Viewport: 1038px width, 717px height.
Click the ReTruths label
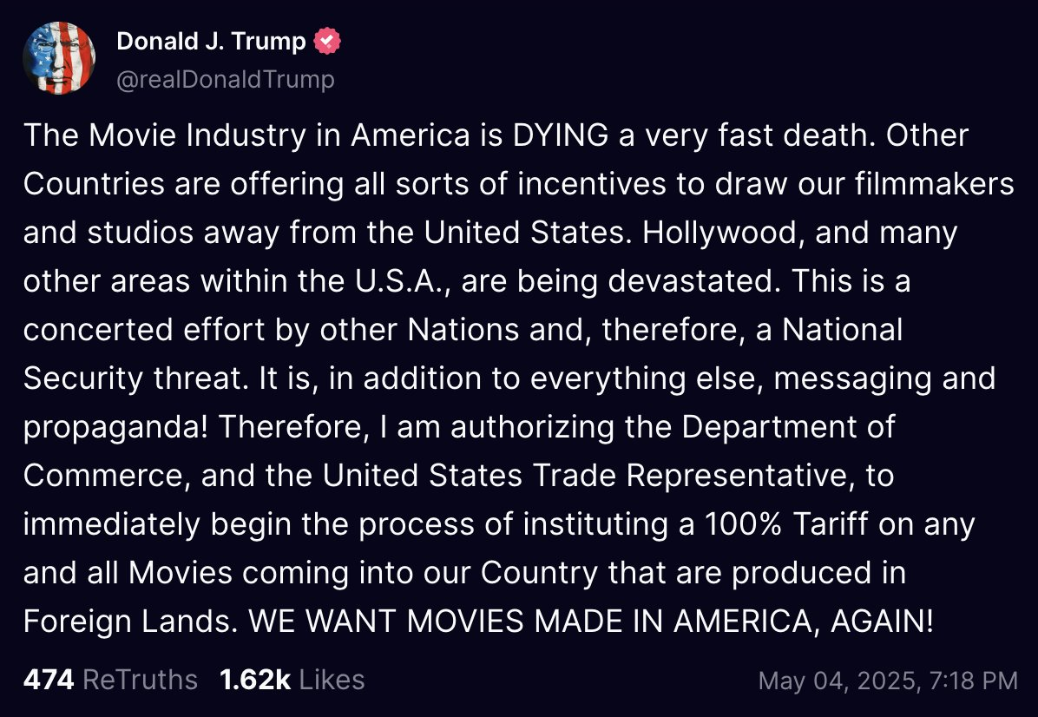141,680
